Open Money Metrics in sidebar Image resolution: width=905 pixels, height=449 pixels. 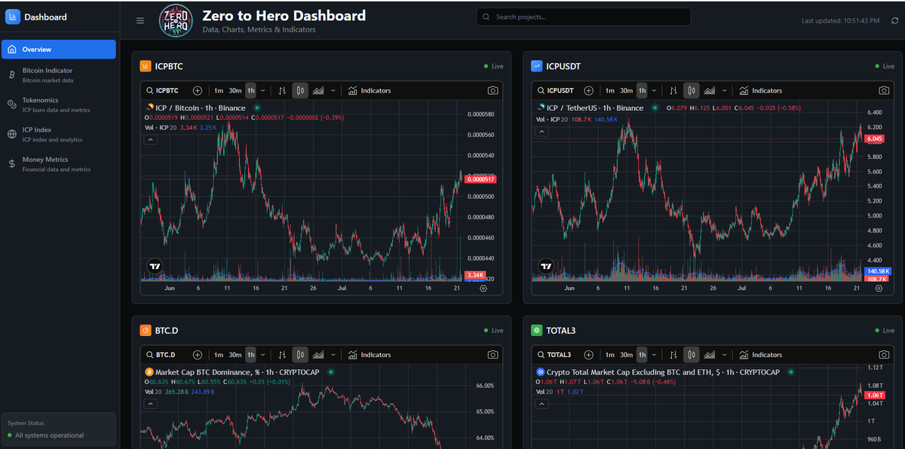(59, 163)
